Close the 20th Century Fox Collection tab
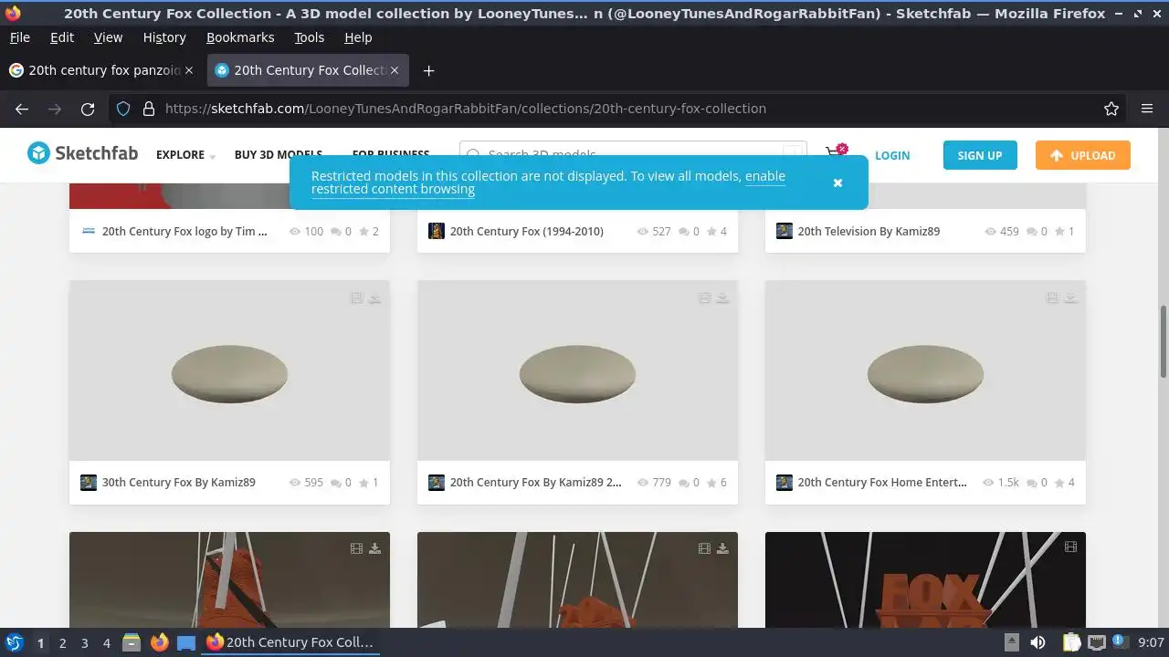This screenshot has width=1169, height=657. (395, 70)
